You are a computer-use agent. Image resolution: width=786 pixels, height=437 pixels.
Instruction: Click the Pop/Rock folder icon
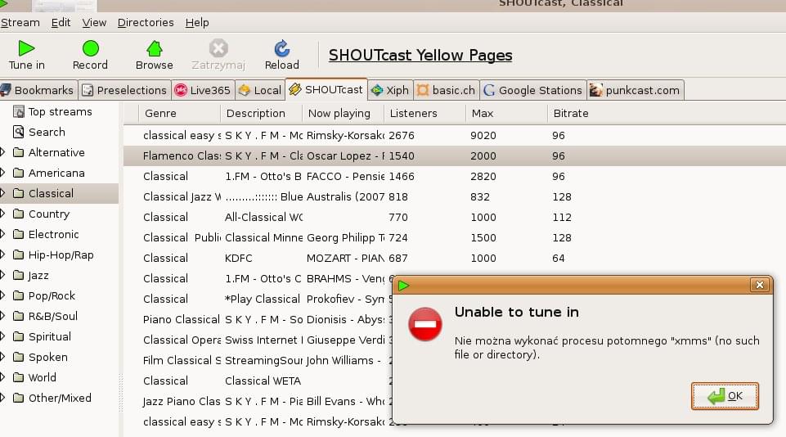point(19,295)
